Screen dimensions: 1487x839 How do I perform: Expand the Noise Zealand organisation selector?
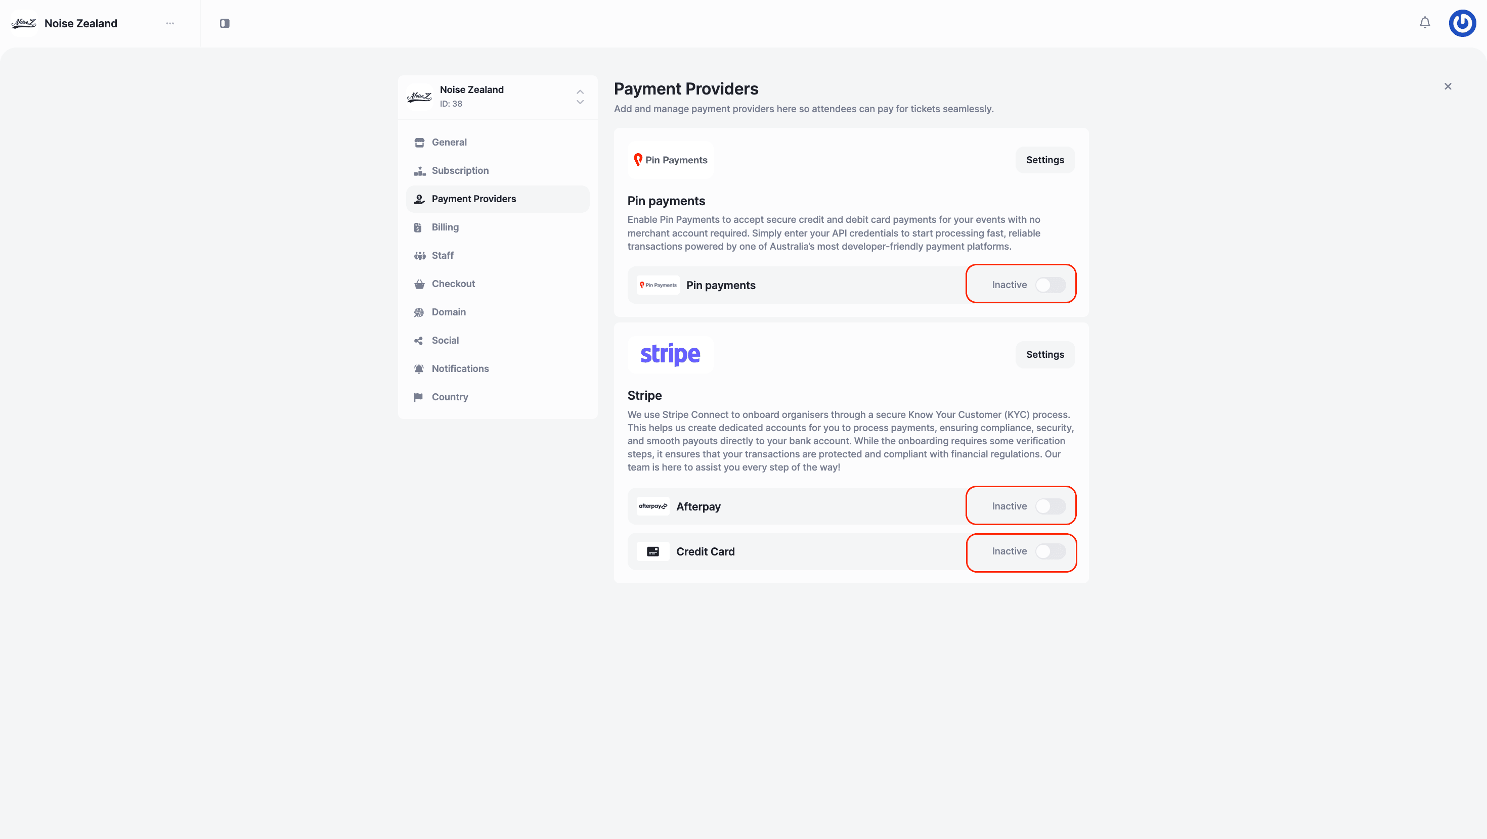click(x=580, y=97)
